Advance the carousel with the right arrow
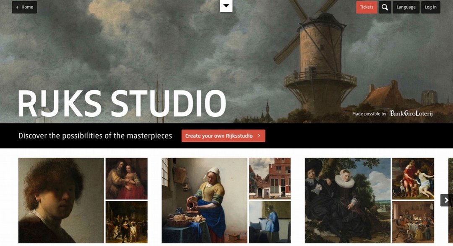The width and height of the screenshot is (453, 246). pyautogui.click(x=446, y=200)
